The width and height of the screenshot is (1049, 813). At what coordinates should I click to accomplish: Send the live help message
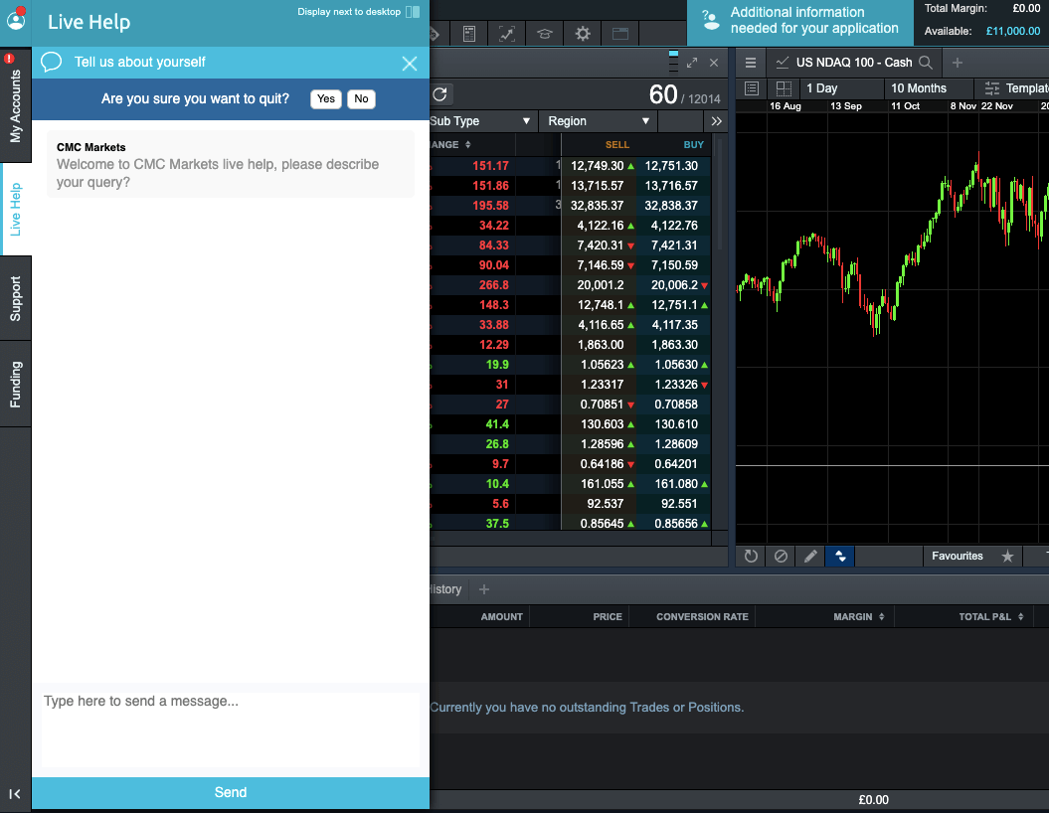tap(231, 793)
